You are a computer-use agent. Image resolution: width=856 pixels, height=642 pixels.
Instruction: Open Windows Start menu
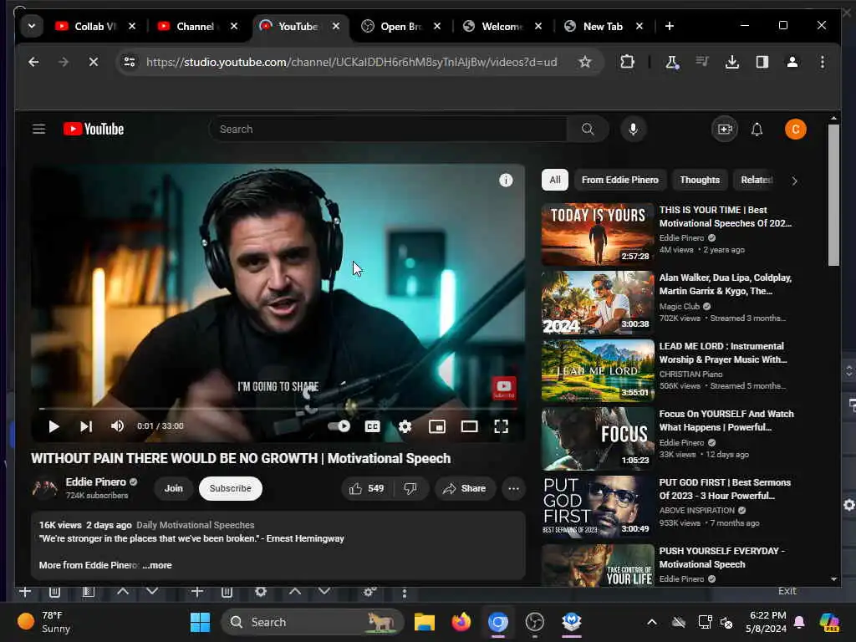200,622
